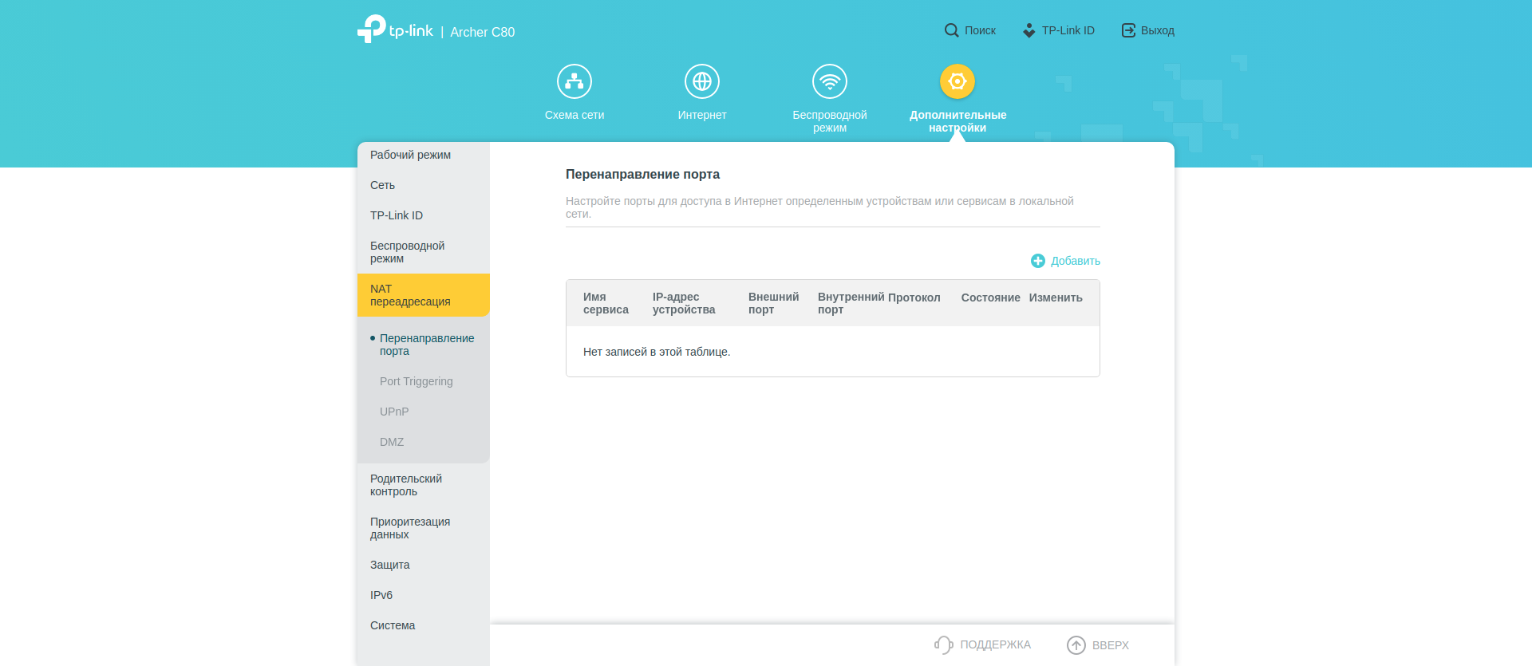Click the plus icon to add entry
The height and width of the screenshot is (666, 1532).
coord(1038,261)
